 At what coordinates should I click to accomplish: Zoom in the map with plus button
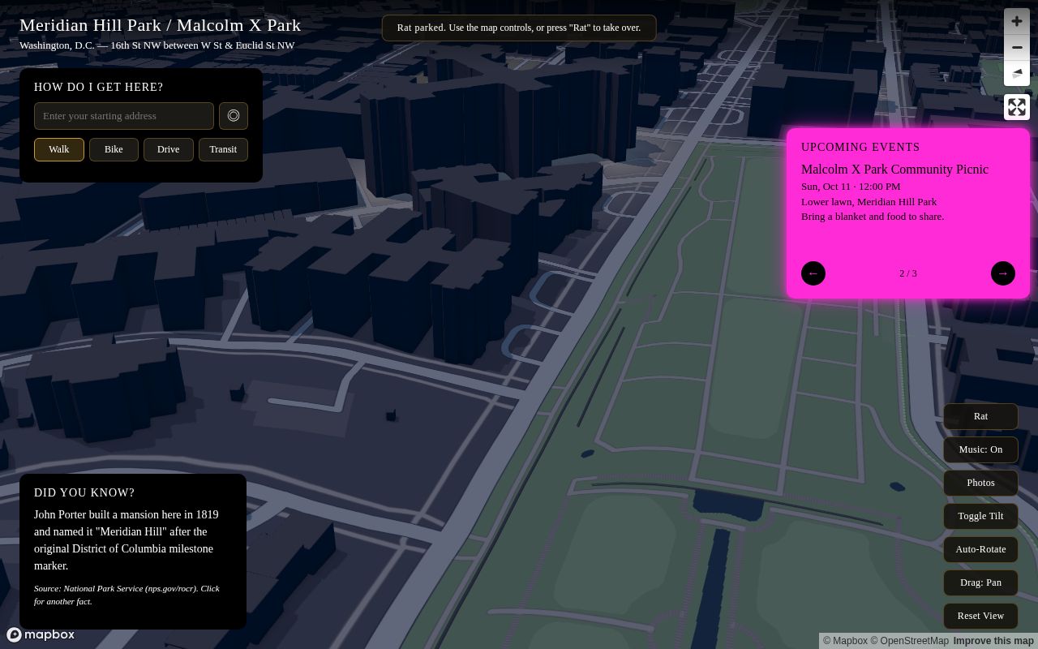1017,21
